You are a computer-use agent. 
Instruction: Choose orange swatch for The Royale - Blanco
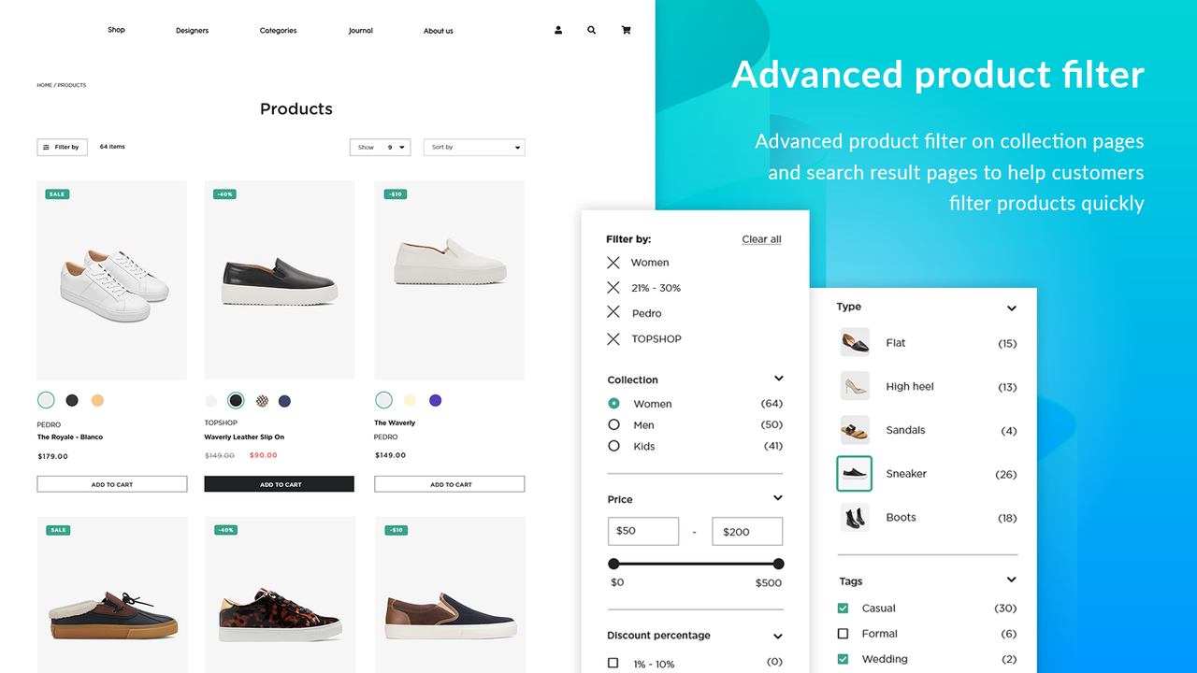click(97, 400)
